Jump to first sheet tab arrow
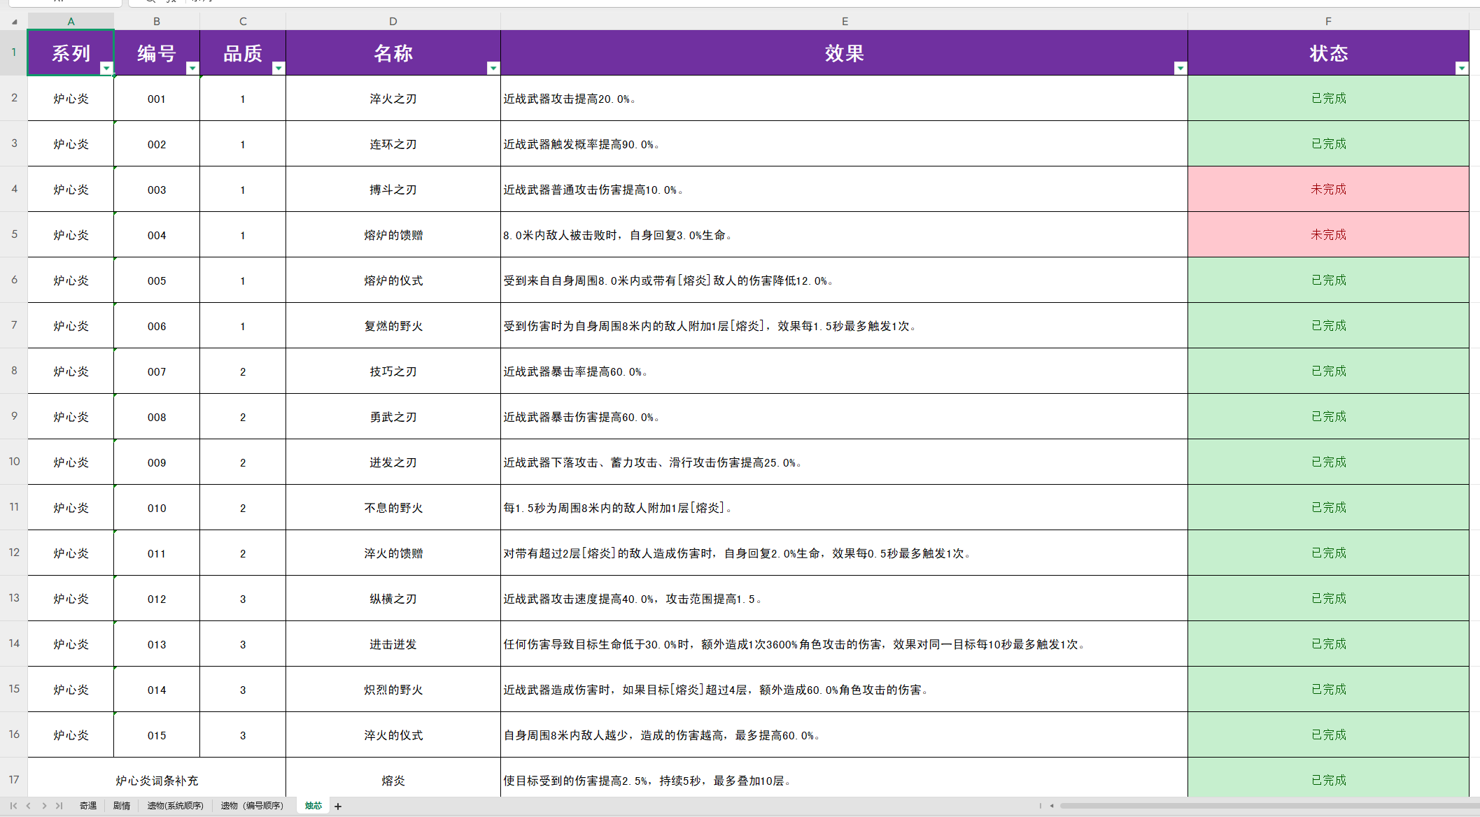The width and height of the screenshot is (1480, 817). [x=13, y=806]
